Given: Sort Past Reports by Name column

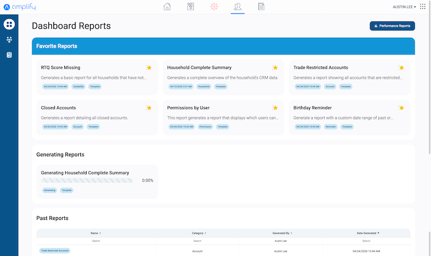Looking at the screenshot, I should 96,233.
